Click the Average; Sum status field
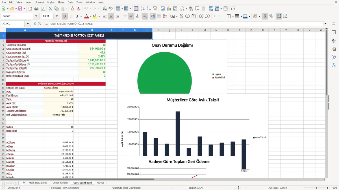 tap(277, 188)
